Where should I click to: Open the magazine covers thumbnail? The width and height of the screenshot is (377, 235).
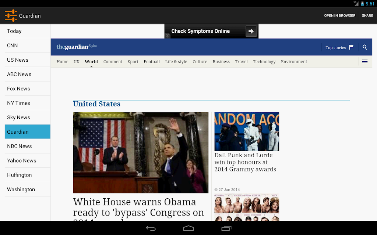click(247, 207)
